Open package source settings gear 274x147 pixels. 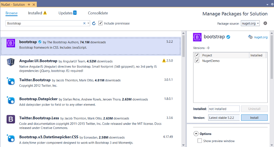265,23
